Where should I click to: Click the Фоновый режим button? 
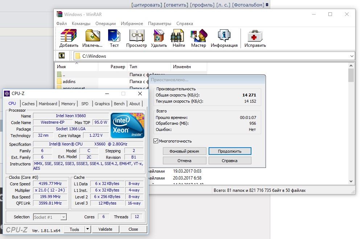(x=184, y=151)
